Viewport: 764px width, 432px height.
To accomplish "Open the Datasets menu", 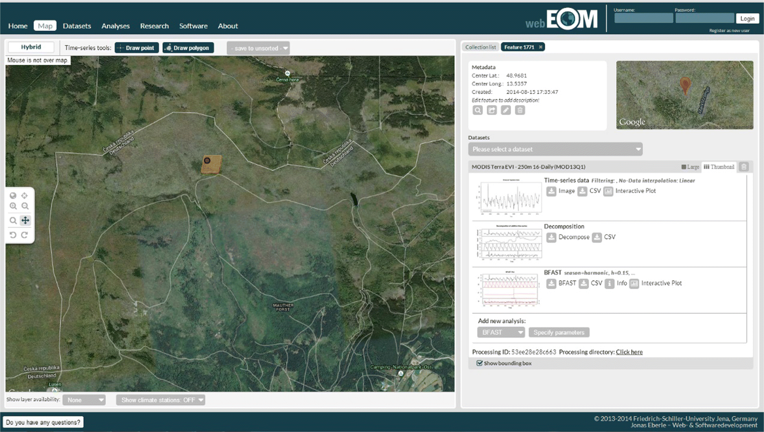I will tap(77, 26).
